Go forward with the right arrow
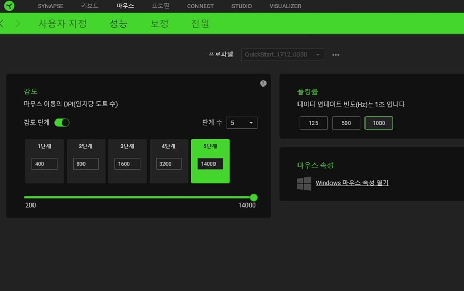Screen dimensions: 464x291 (x=18, y=23)
